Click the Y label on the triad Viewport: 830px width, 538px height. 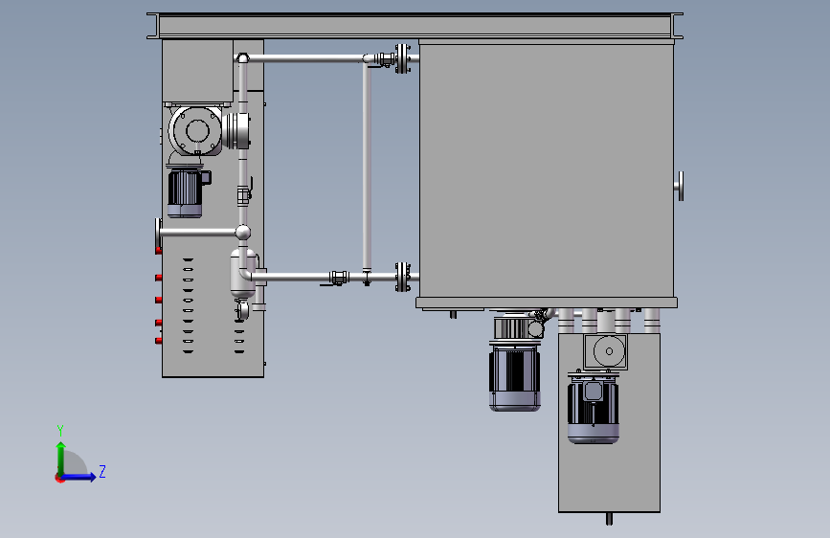coord(60,431)
